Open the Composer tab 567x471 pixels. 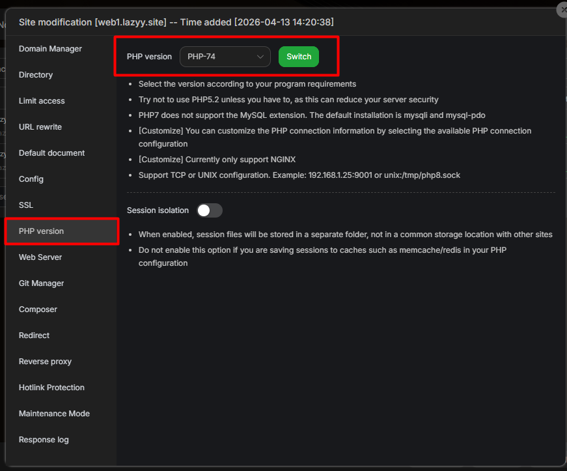pos(38,309)
